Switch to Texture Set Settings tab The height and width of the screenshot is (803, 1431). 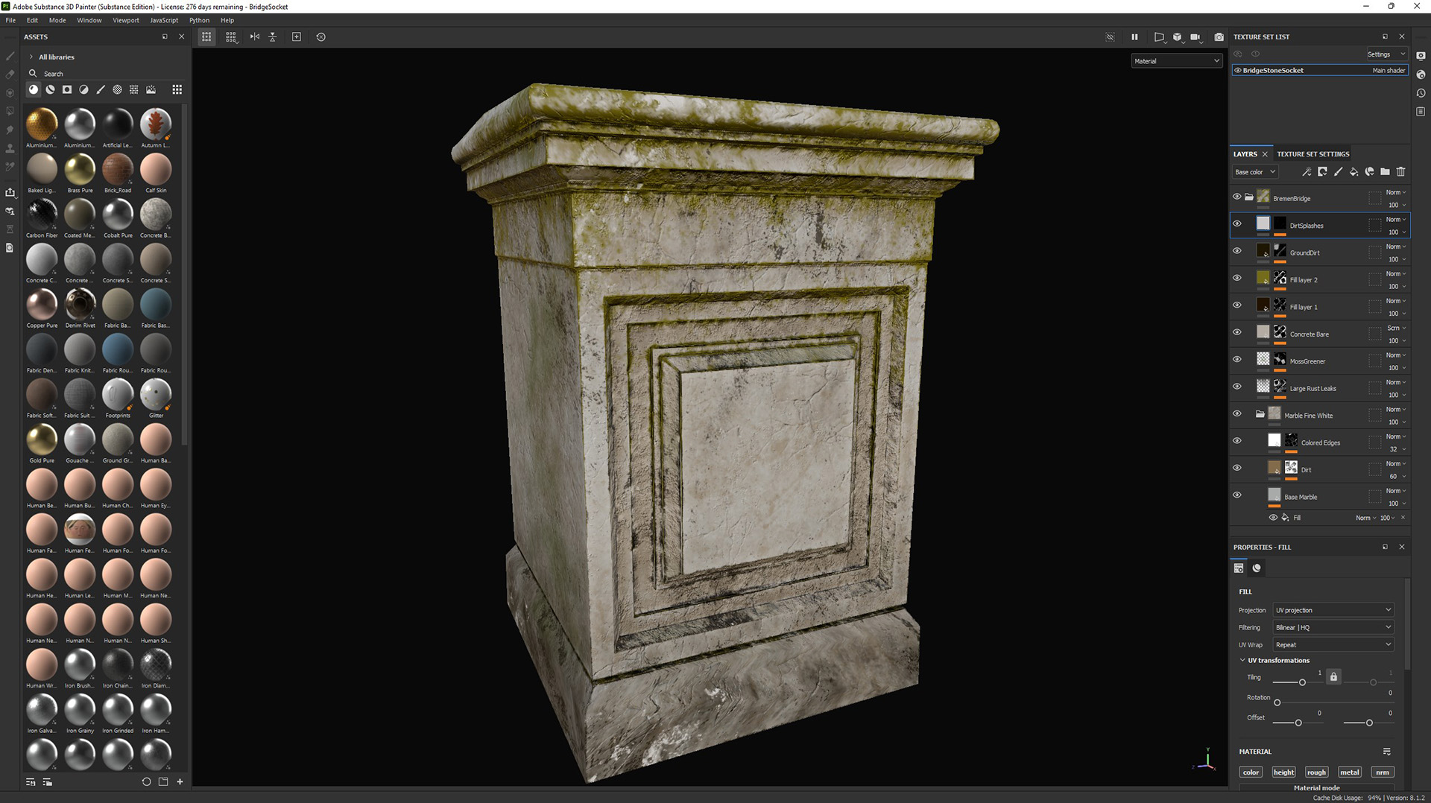1312,154
